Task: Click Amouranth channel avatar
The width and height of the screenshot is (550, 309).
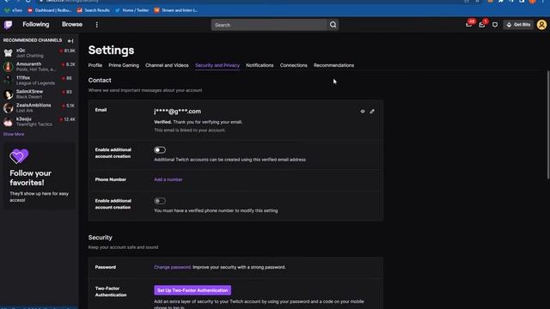Action: point(8,67)
